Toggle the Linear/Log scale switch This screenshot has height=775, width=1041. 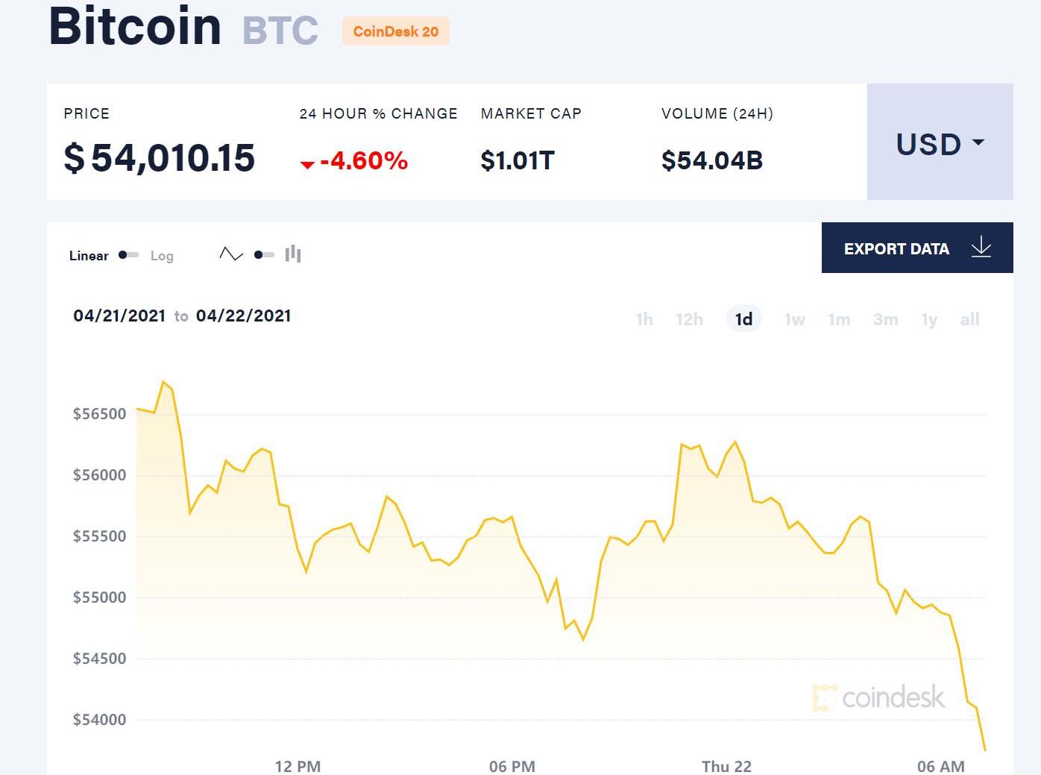(128, 255)
